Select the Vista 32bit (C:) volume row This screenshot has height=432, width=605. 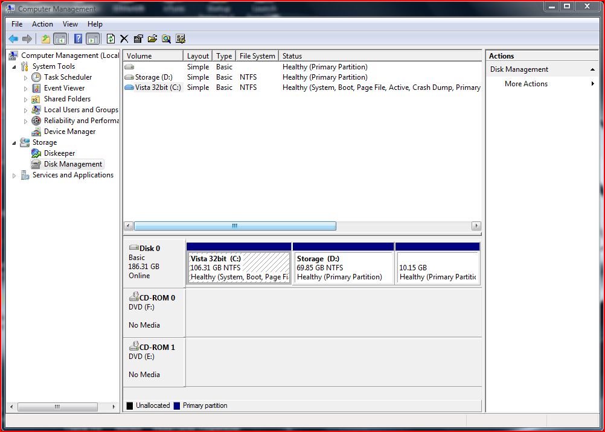tap(302, 87)
